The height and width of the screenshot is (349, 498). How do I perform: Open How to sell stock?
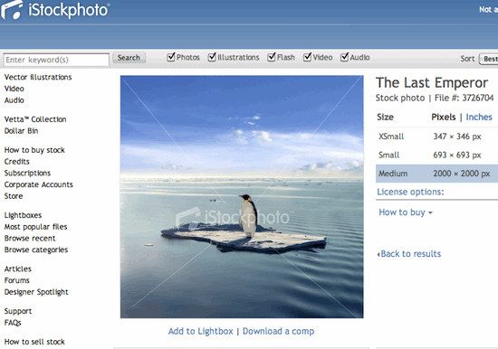coord(34,342)
